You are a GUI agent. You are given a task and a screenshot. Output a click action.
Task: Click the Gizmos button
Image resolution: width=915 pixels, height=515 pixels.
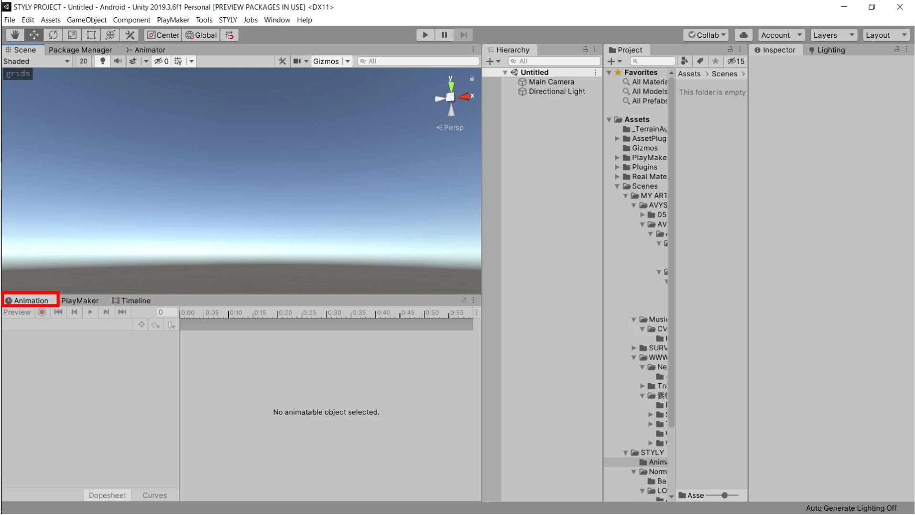[326, 61]
